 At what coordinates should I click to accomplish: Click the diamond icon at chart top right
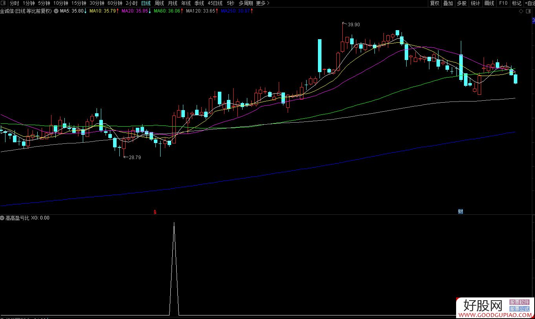tap(521, 11)
